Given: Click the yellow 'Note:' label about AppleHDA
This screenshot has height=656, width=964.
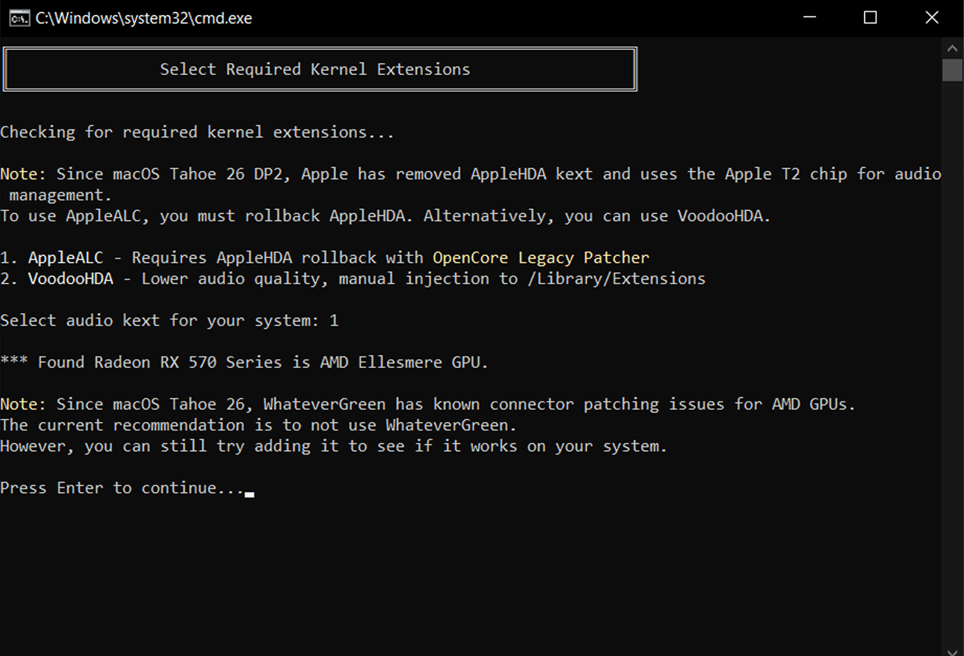Looking at the screenshot, I should coord(23,174).
